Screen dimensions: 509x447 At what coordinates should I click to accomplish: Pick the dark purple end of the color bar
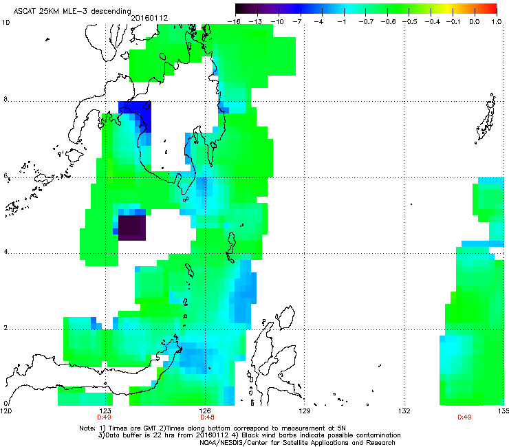[241, 8]
